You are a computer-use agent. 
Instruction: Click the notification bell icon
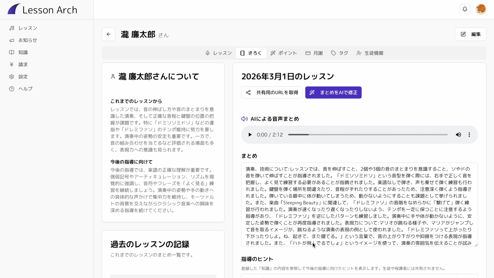[465, 9]
